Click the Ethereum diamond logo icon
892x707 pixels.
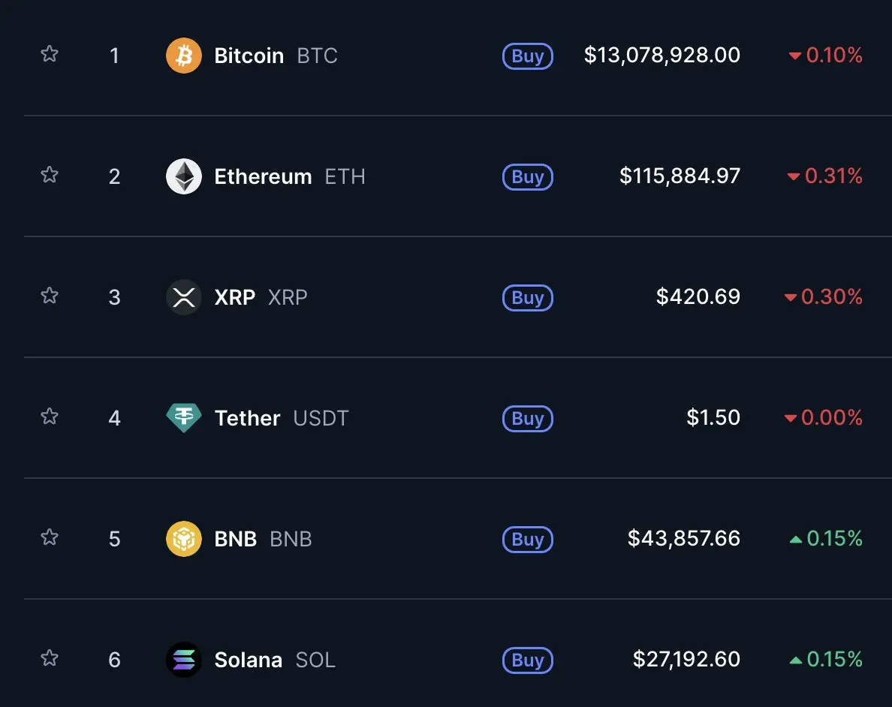(x=184, y=176)
